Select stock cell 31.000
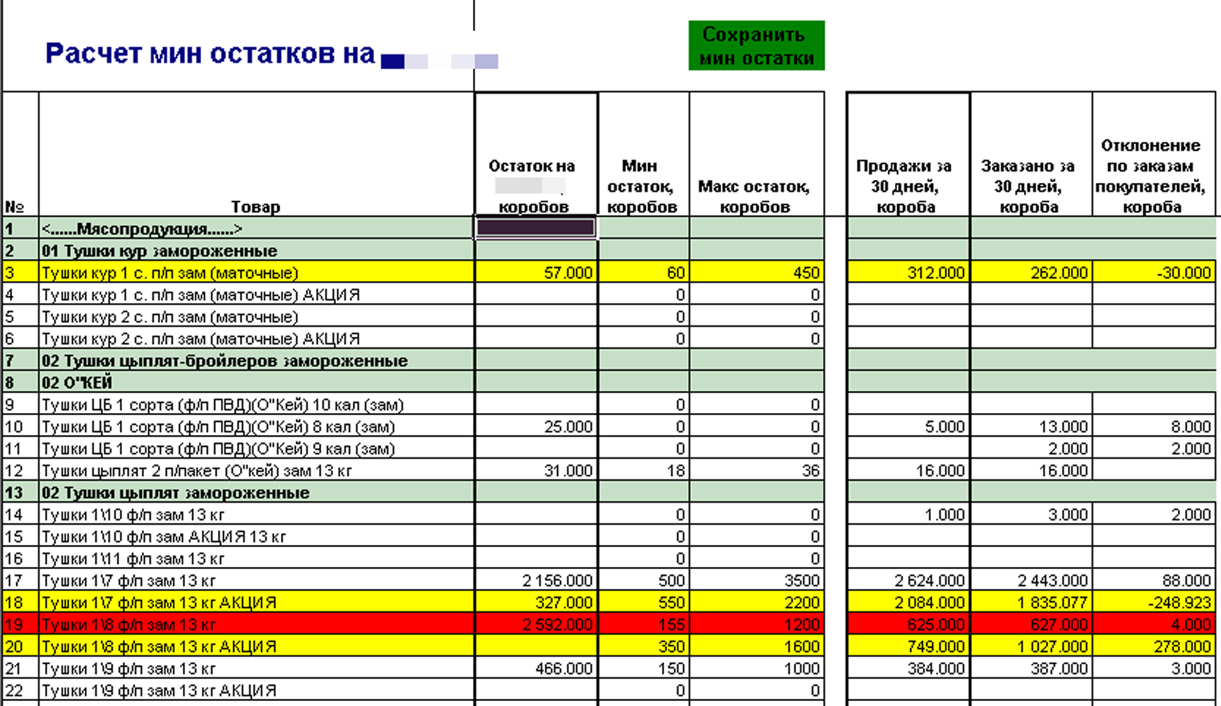 point(536,470)
